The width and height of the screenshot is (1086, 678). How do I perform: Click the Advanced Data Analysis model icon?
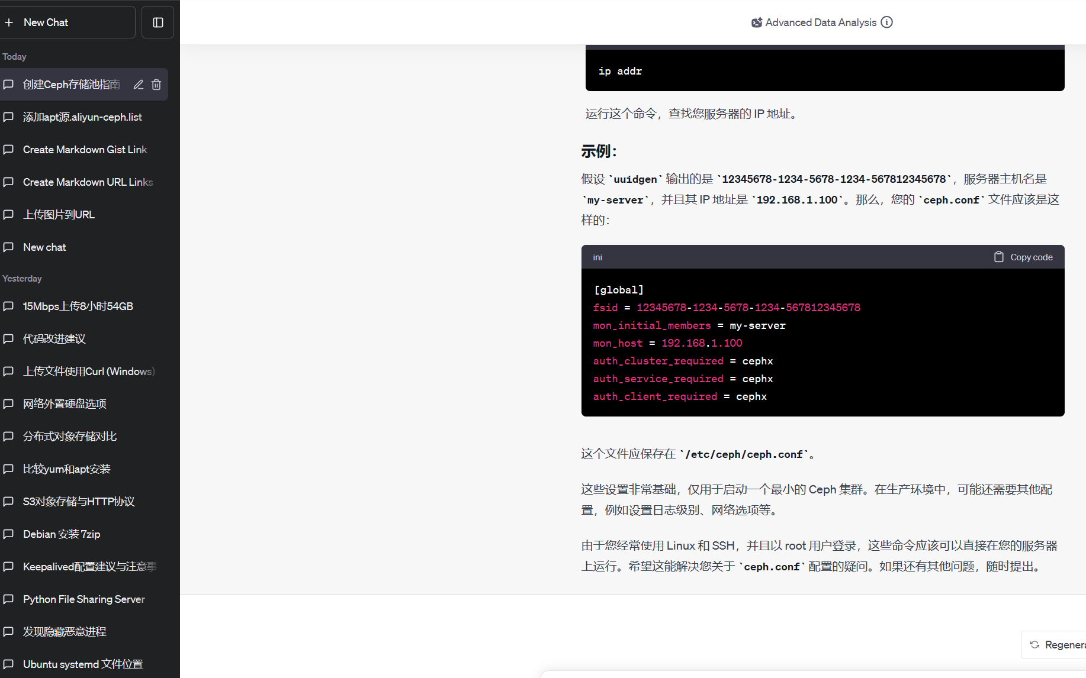[x=756, y=22]
